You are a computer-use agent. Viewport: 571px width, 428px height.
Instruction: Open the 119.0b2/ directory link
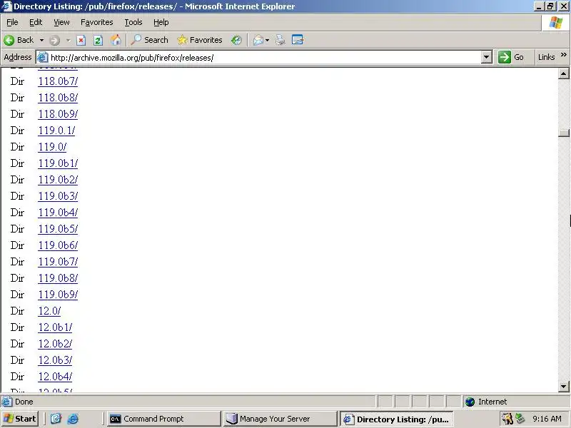pyautogui.click(x=58, y=180)
